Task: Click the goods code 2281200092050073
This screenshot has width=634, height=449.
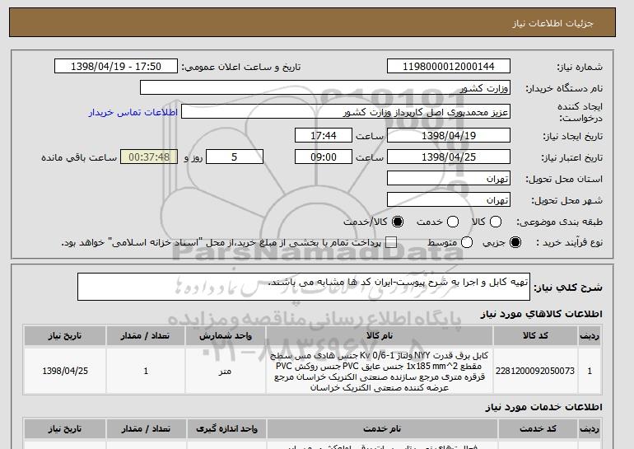Action: (535, 371)
